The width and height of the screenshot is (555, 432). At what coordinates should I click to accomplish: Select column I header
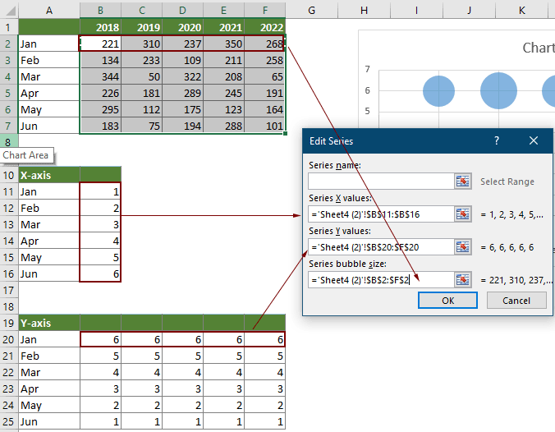tap(416, 11)
